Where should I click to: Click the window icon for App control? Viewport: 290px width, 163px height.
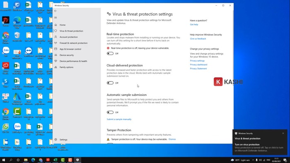pos(56,49)
